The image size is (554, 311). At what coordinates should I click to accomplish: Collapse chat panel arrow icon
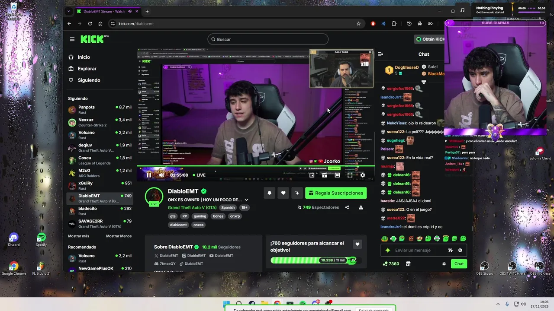[380, 54]
